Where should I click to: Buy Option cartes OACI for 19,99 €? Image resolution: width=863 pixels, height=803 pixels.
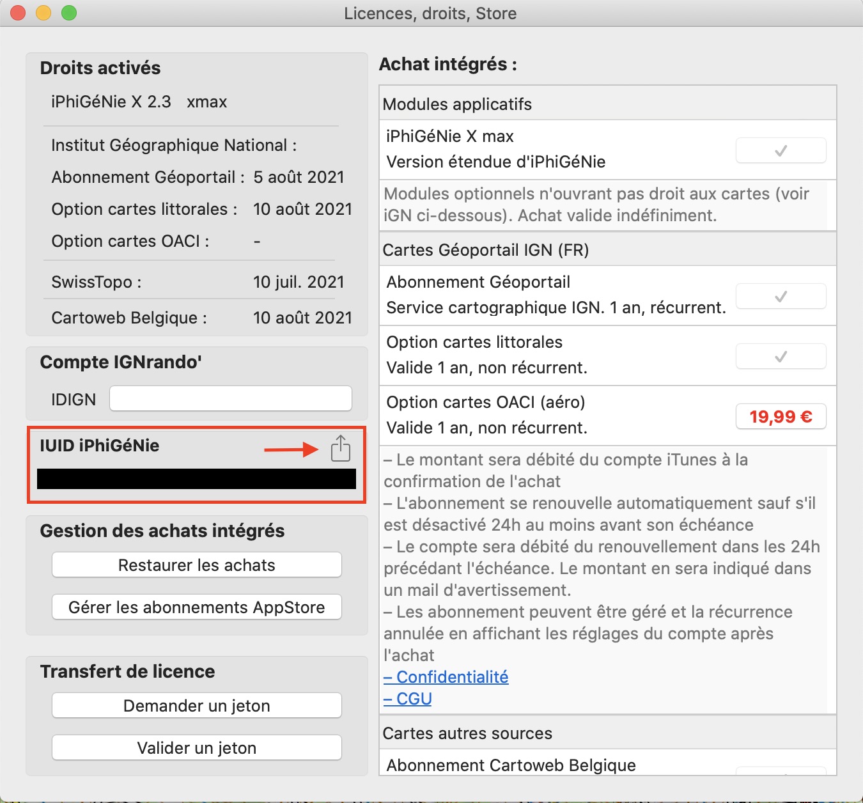(781, 417)
